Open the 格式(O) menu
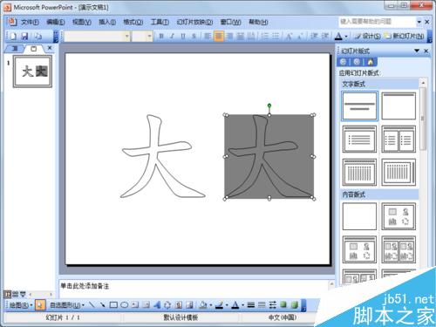 133,22
